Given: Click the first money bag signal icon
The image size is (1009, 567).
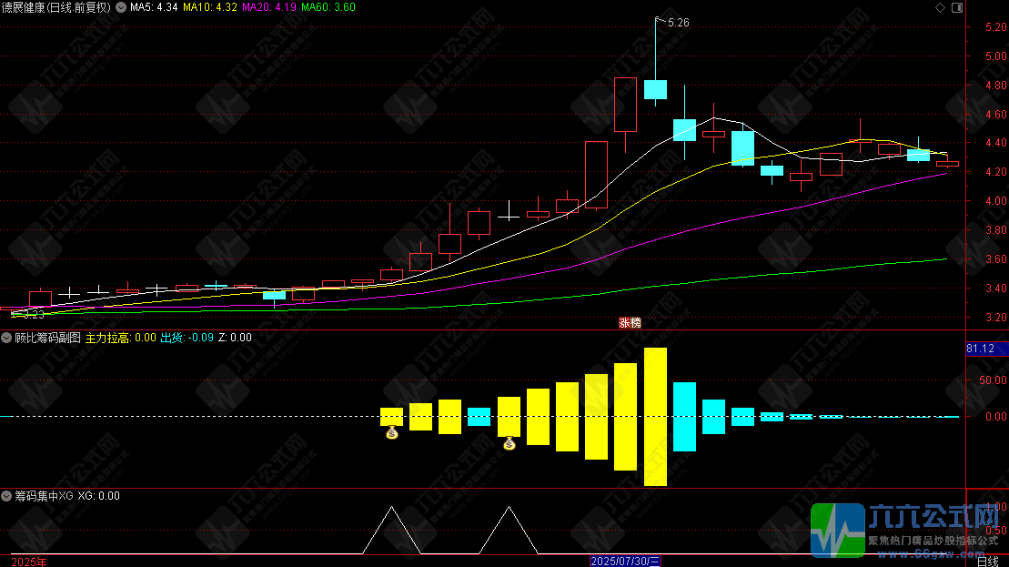Looking at the screenshot, I should click(x=392, y=433).
